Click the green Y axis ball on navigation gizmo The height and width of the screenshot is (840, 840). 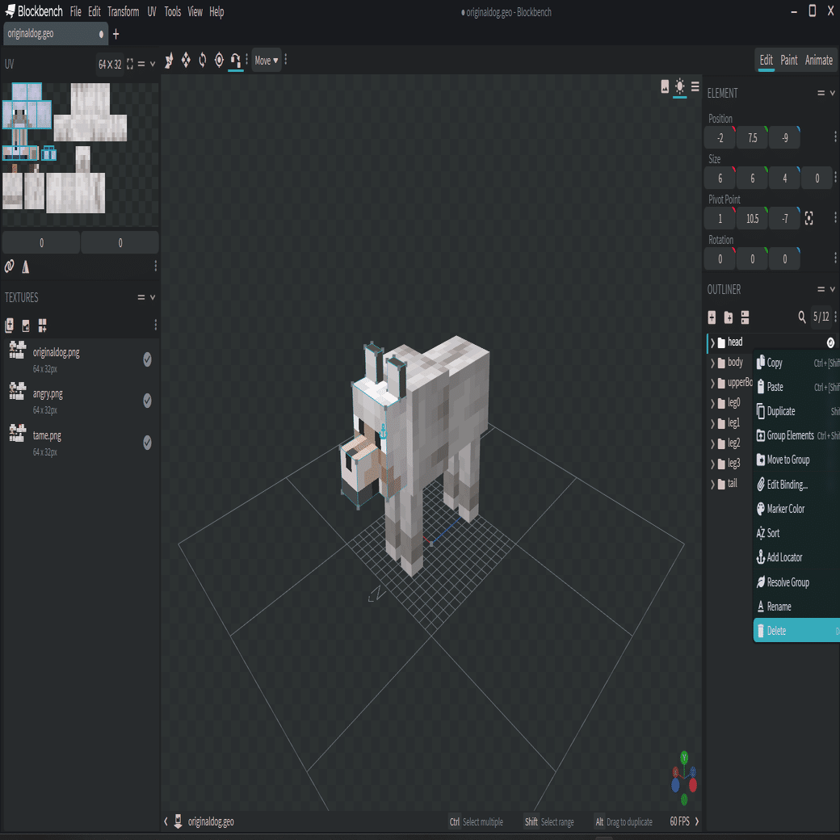click(x=684, y=757)
